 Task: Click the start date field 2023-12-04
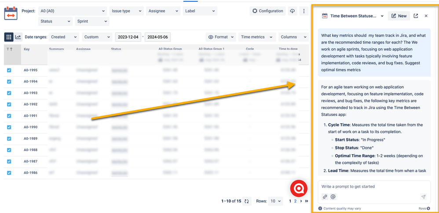(x=128, y=37)
